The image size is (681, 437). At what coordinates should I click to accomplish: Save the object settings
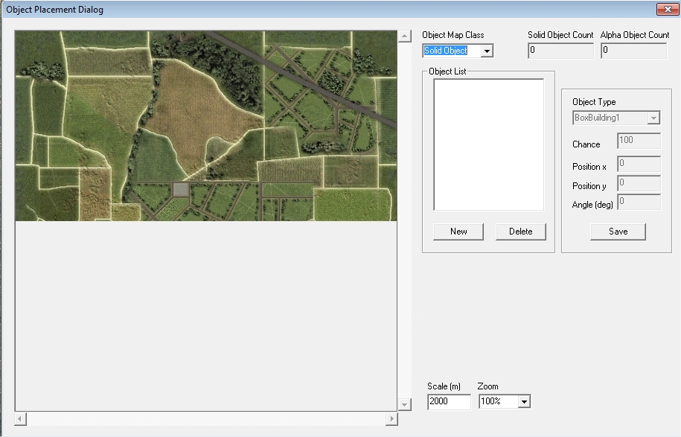[x=618, y=232]
